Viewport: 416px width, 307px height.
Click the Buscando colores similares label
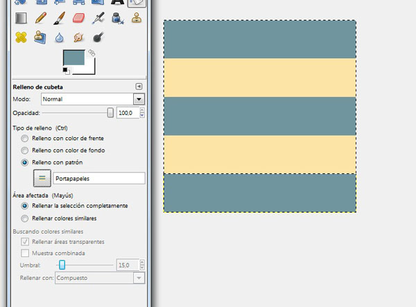pos(48,231)
